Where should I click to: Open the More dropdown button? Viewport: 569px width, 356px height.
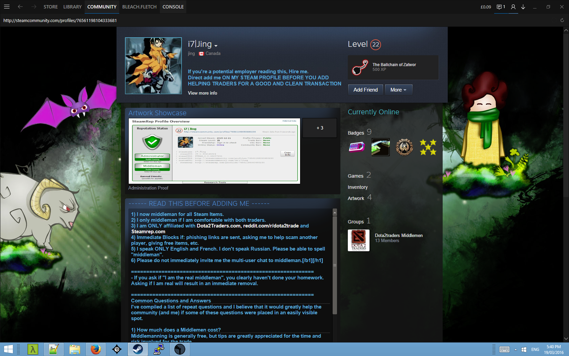tap(398, 90)
